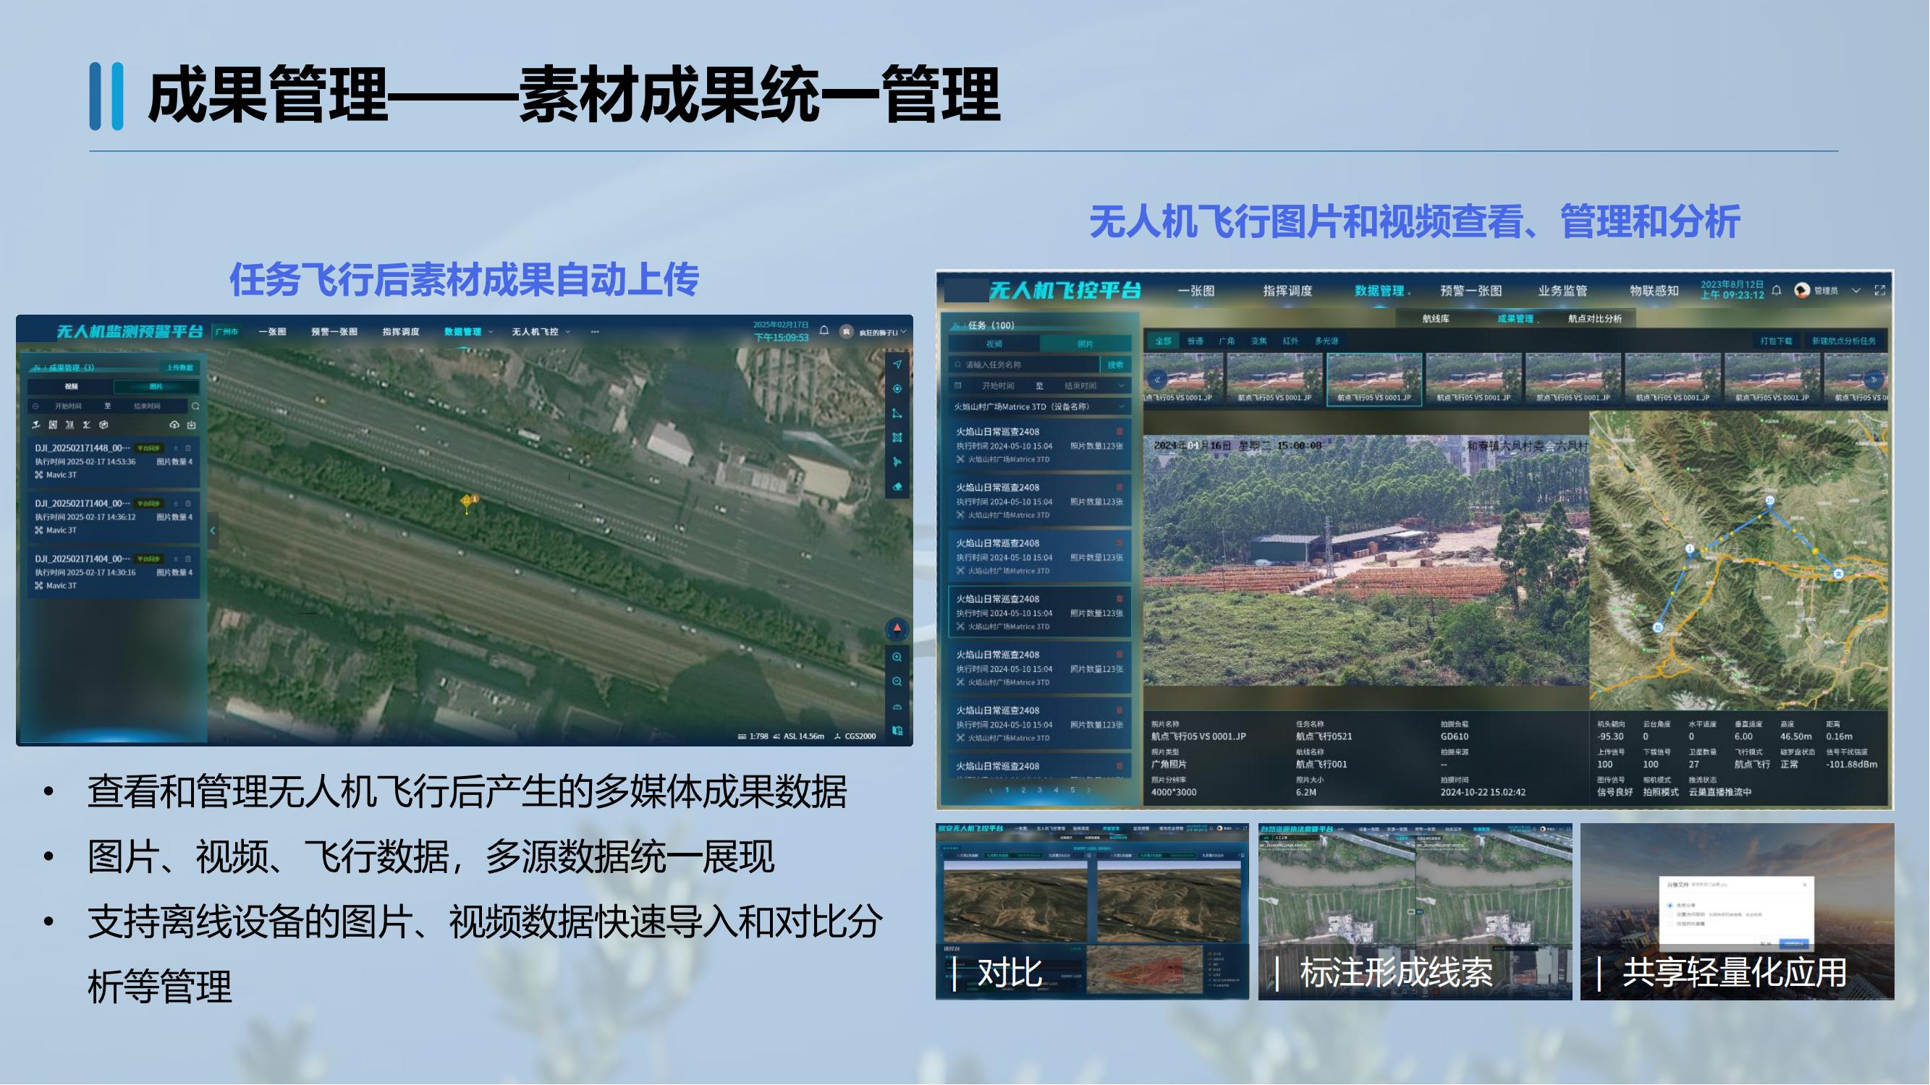Click zoom-in magnifier on left map
Image resolution: width=1930 pixels, height=1085 pixels.
pyautogui.click(x=897, y=658)
